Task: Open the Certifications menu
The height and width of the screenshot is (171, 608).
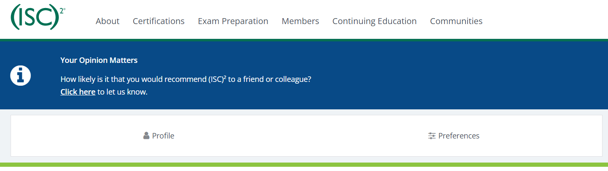Action: coord(159,21)
